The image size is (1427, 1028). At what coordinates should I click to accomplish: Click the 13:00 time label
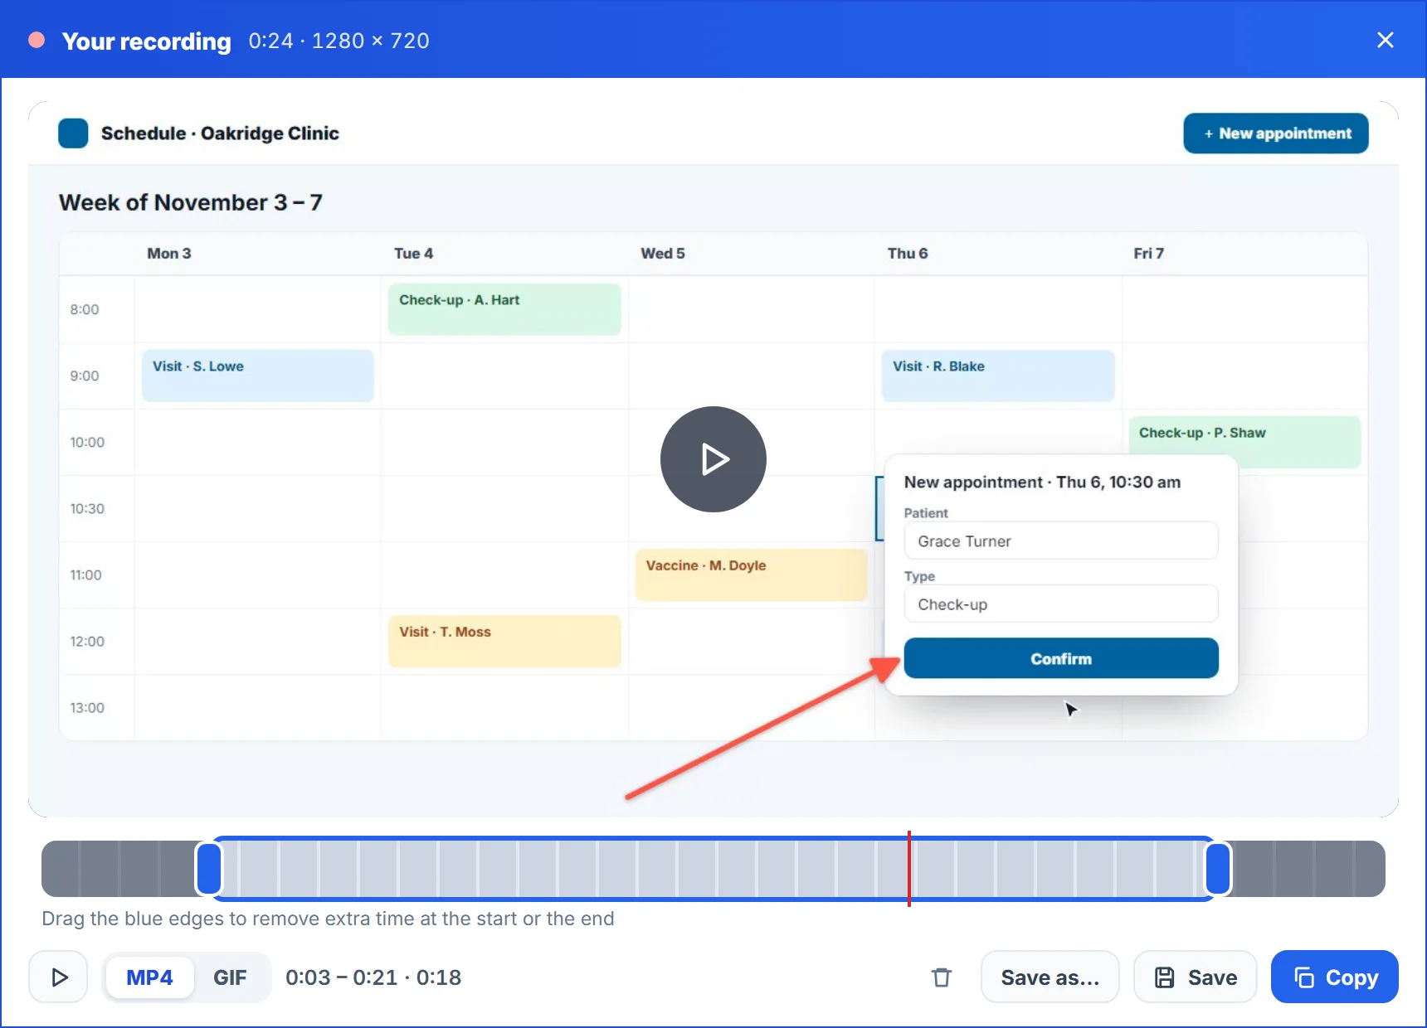(x=87, y=707)
